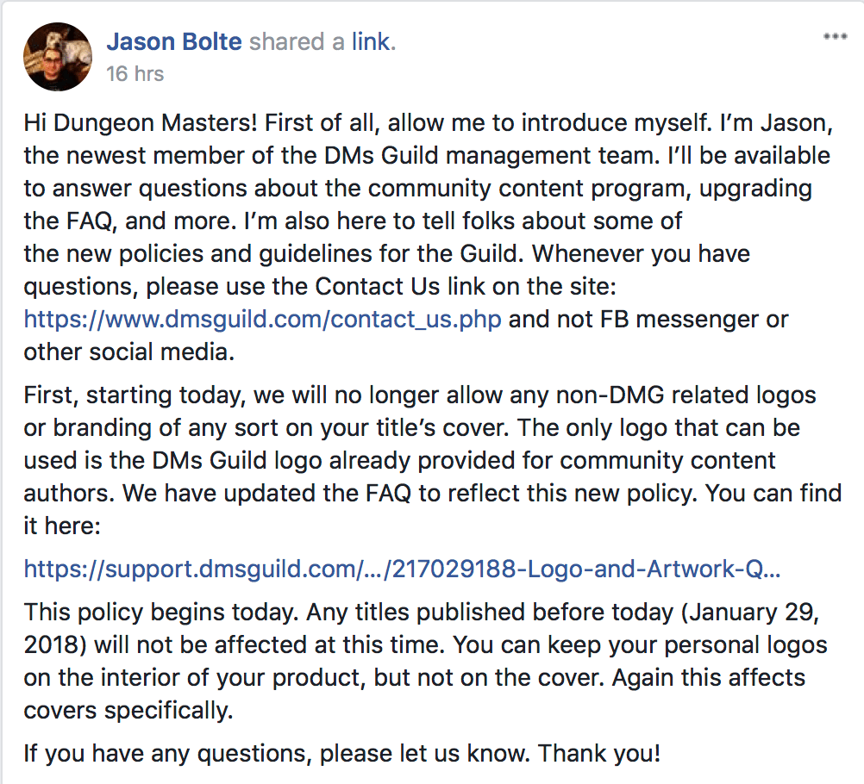Open the post options three-dot menu
Image resolution: width=864 pixels, height=784 pixels.
point(835,37)
